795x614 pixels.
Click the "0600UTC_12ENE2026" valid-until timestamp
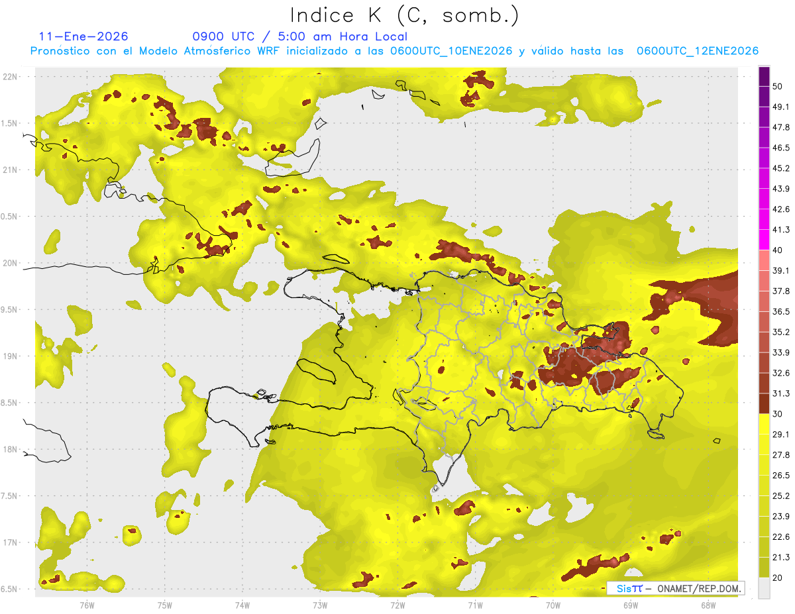click(x=698, y=51)
